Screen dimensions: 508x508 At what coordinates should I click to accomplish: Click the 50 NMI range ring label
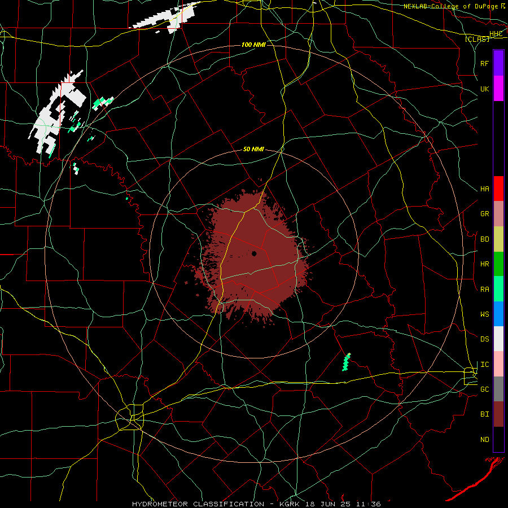point(253,150)
